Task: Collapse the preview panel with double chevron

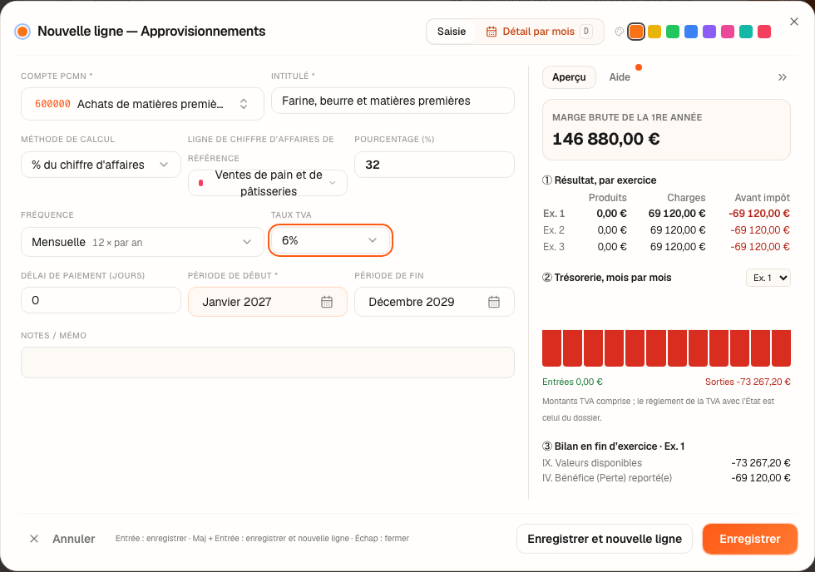Action: [x=783, y=77]
